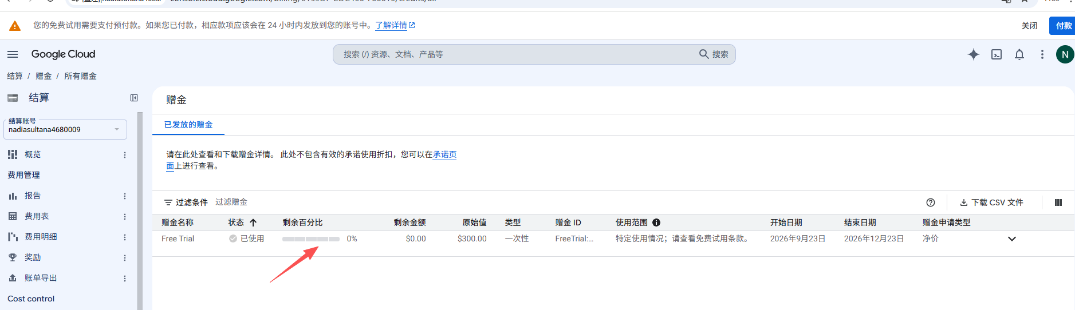Open more options next to 奖励
This screenshot has width=1075, height=310.
point(125,258)
